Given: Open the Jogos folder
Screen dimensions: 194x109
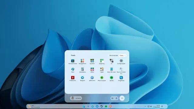Looking at the screenshot, I should point(102,70).
